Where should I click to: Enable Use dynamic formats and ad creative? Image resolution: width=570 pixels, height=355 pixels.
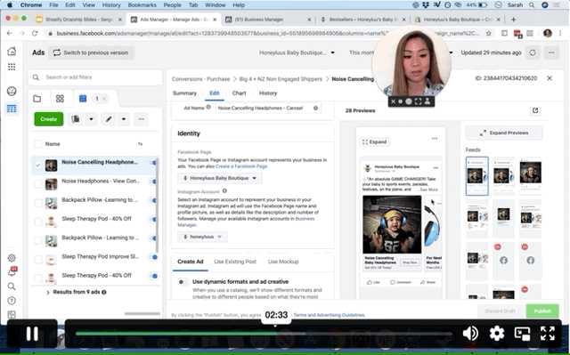(183, 282)
